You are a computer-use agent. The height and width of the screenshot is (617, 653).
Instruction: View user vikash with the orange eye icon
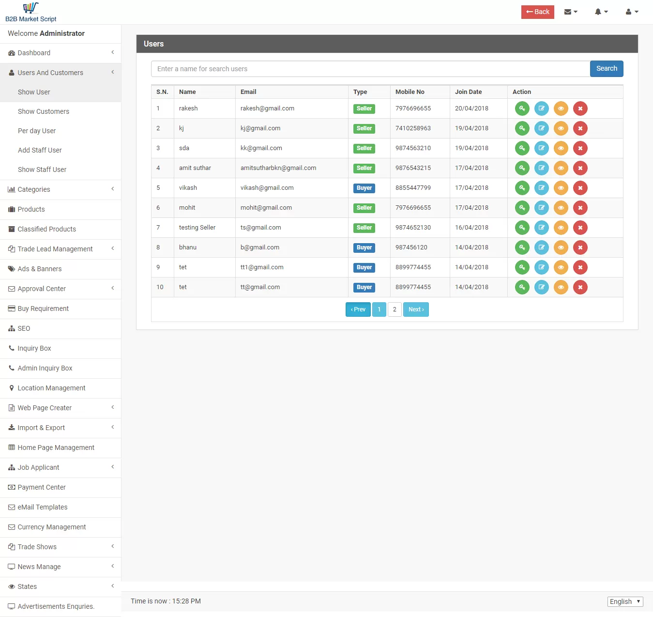[561, 188]
